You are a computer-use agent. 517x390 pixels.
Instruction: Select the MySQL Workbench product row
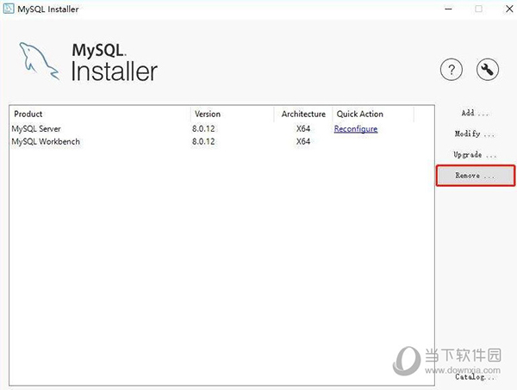(x=221, y=142)
